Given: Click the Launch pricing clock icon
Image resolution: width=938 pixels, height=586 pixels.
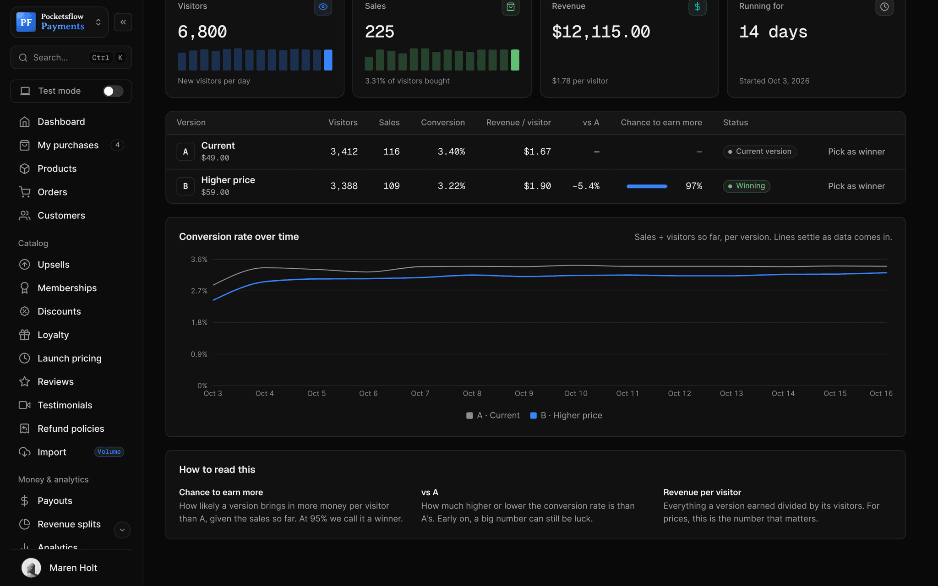Looking at the screenshot, I should click(x=25, y=358).
